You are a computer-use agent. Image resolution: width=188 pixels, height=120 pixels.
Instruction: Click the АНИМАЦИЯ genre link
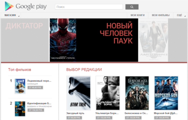click(x=32, y=84)
